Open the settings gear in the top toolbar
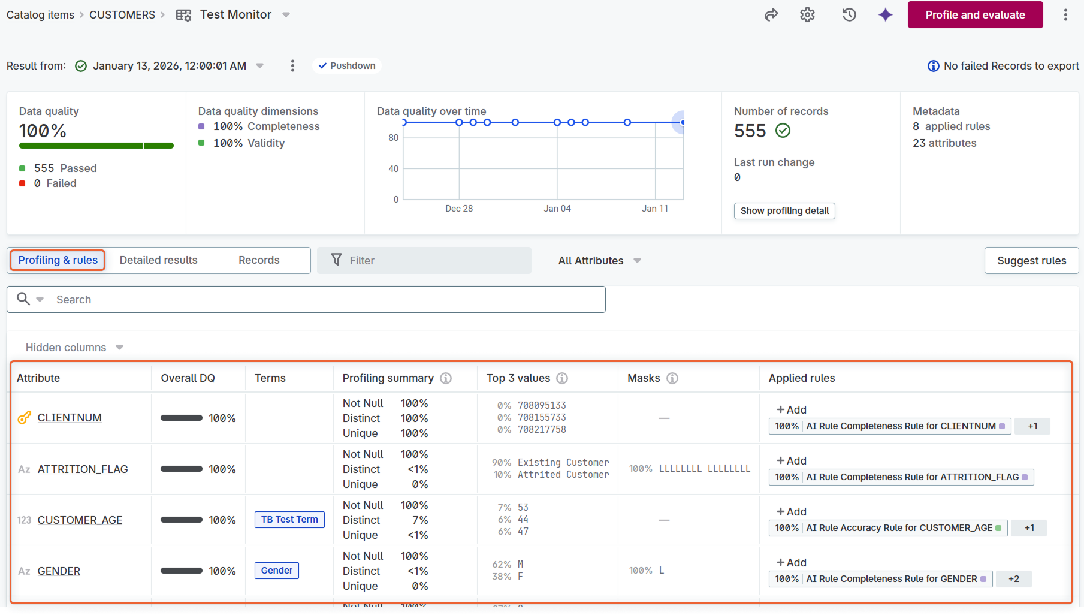This screenshot has width=1084, height=615. coord(807,14)
